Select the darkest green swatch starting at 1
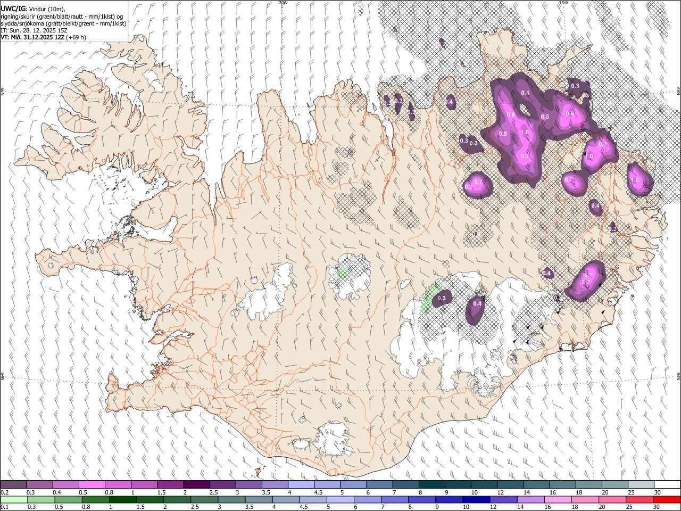Viewport: 681px width, 511px height. (x=122, y=499)
